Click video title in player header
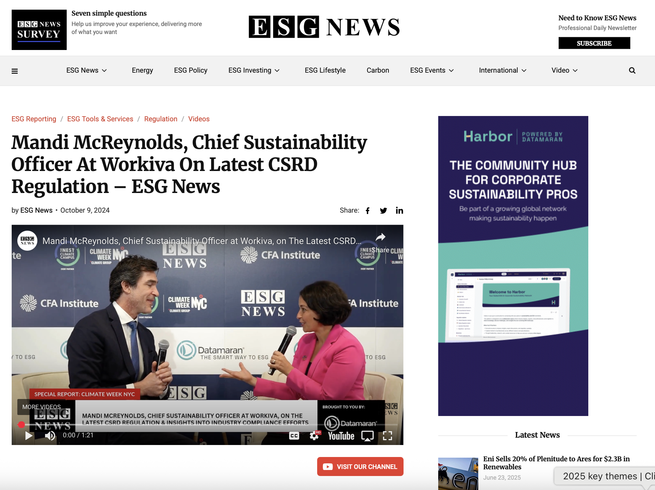Image resolution: width=655 pixels, height=490 pixels. click(x=202, y=241)
